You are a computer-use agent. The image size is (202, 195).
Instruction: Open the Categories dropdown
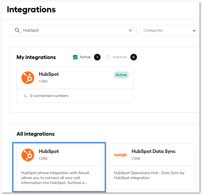coord(169,30)
